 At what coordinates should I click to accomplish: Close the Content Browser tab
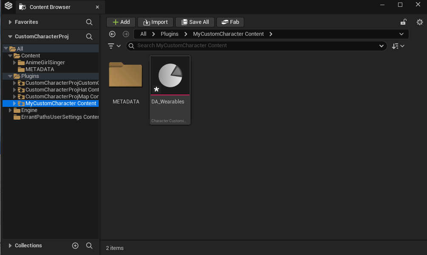(97, 7)
